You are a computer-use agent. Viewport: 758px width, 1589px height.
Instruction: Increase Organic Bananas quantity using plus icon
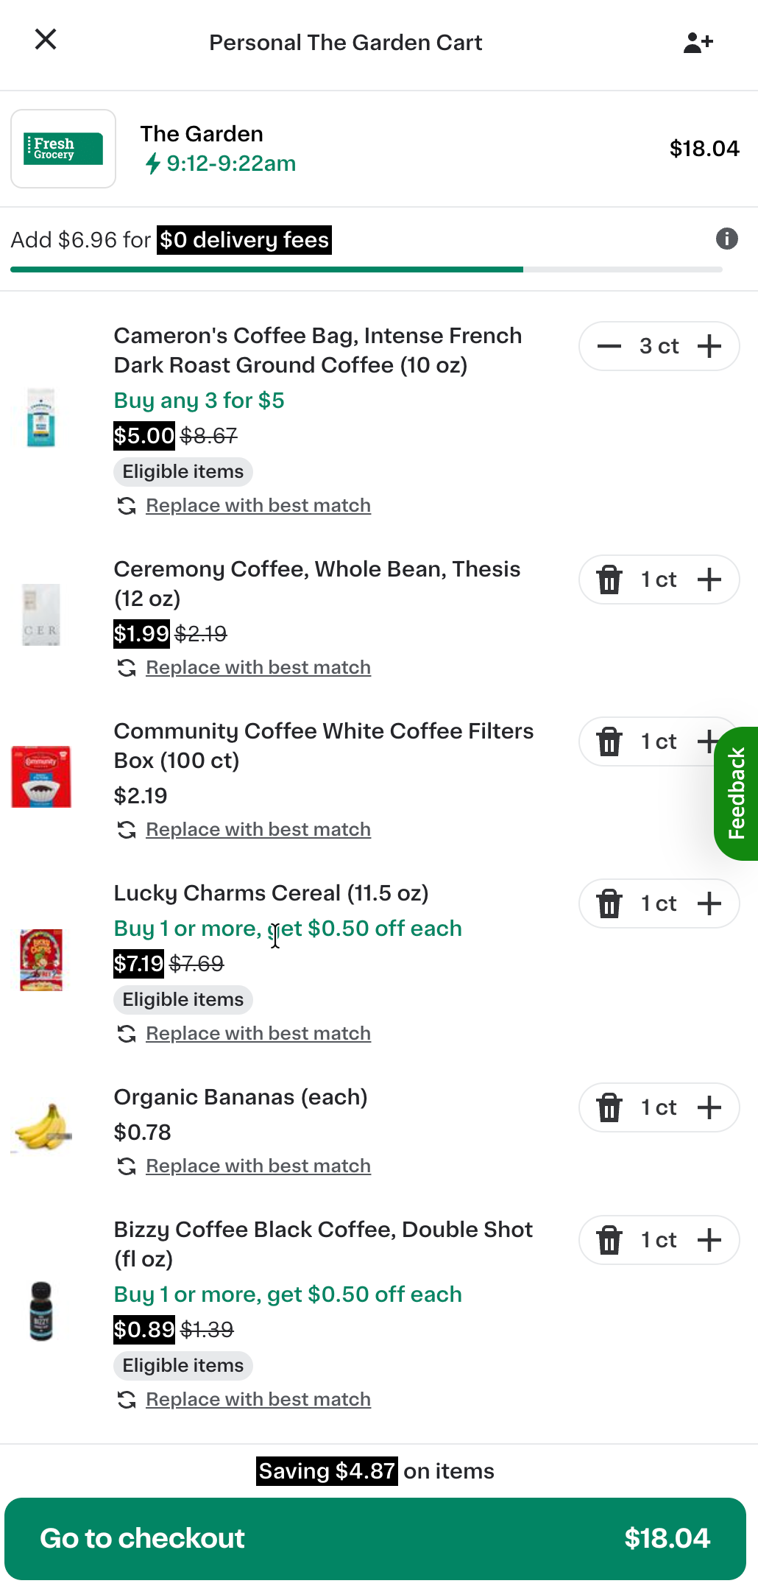709,1107
